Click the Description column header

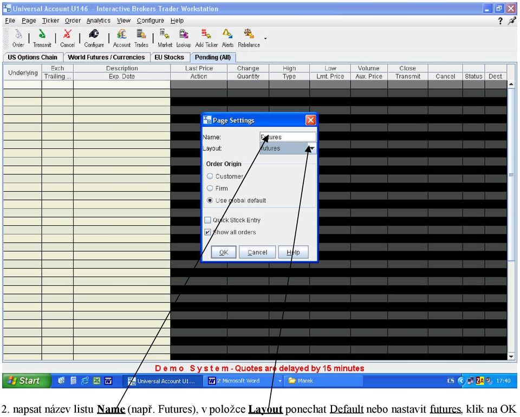(x=122, y=68)
